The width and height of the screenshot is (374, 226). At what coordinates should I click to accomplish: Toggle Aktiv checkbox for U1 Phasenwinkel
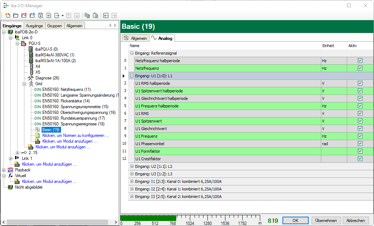pos(360,144)
